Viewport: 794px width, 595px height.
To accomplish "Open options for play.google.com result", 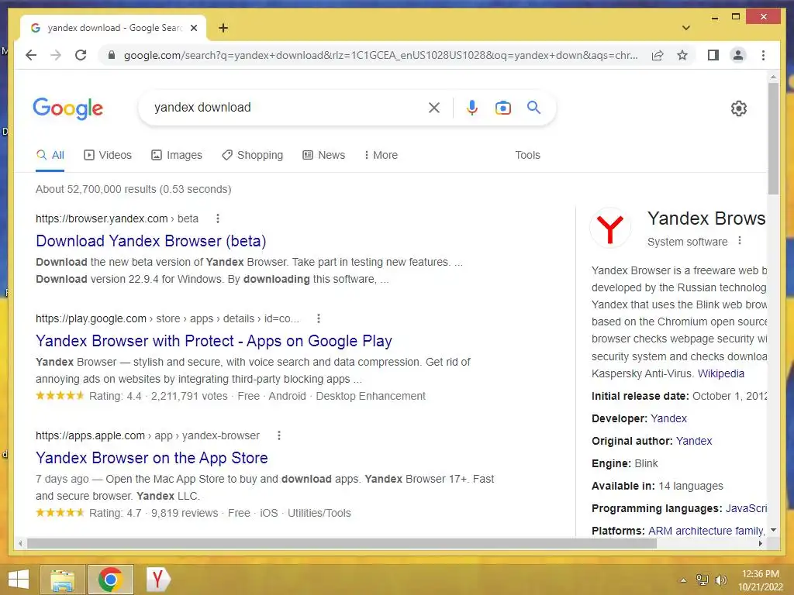I will (x=319, y=318).
